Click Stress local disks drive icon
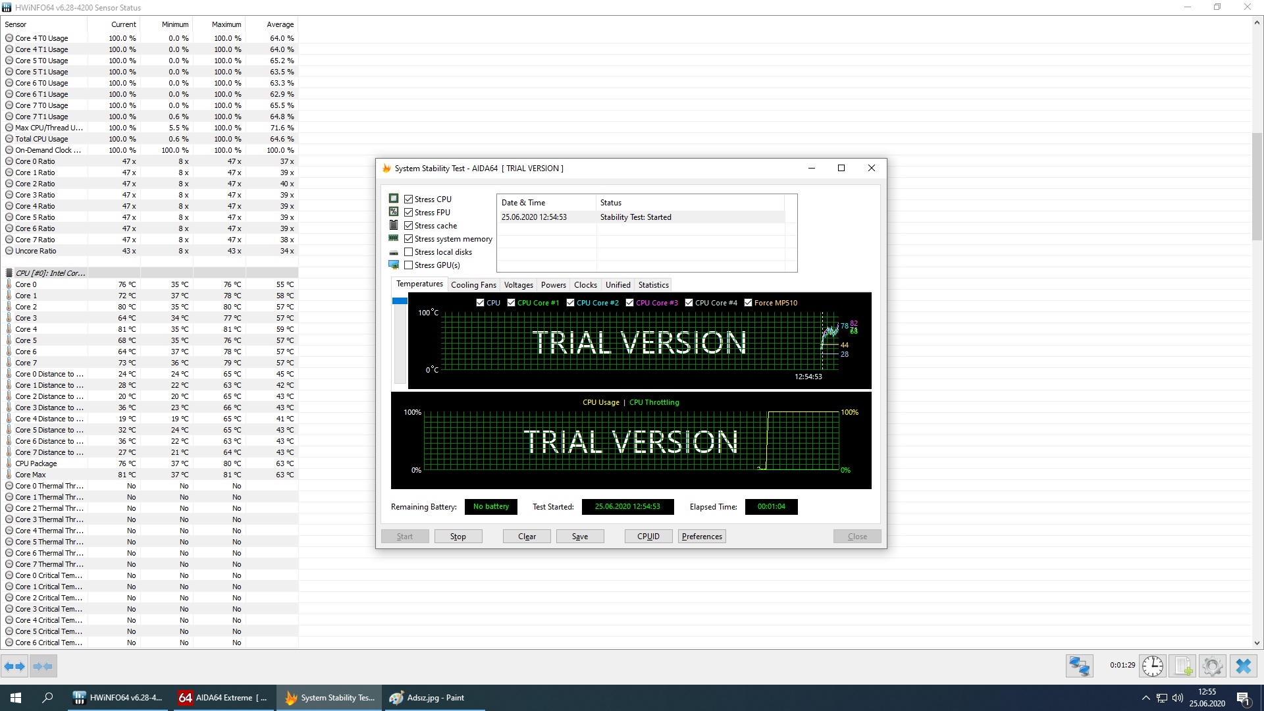Viewport: 1264px width, 711px height. click(x=394, y=252)
